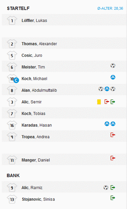Click the goal ball icon for Alic, Ramiz
This screenshot has width=127, height=209.
[106, 187]
